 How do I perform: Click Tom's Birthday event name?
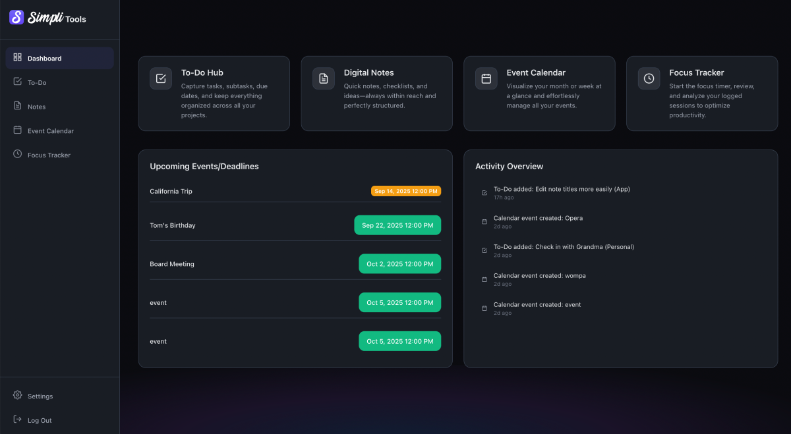click(173, 225)
